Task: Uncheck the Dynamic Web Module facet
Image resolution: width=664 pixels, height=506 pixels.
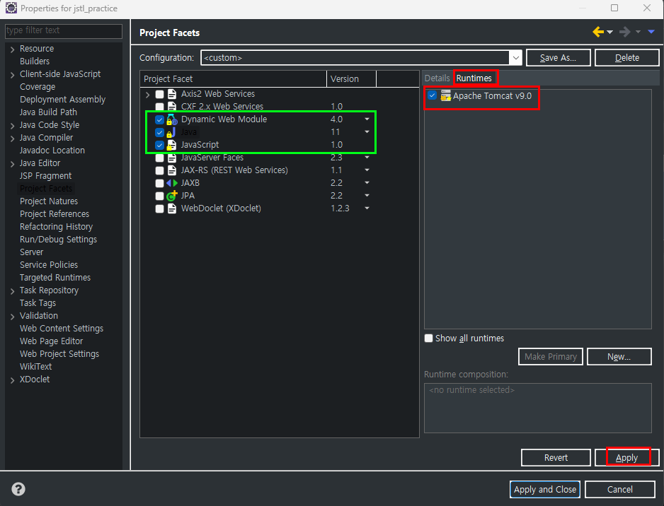Action: coord(160,119)
